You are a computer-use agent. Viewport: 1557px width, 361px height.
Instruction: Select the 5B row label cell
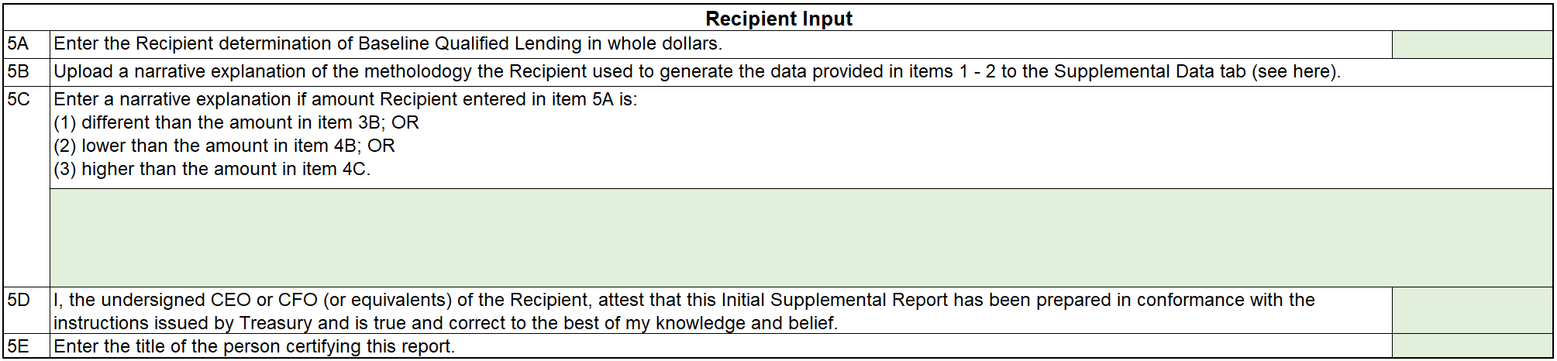[26, 72]
